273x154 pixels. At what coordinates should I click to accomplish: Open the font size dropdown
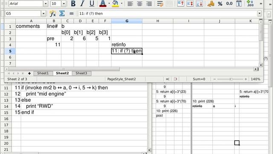point(64,4)
